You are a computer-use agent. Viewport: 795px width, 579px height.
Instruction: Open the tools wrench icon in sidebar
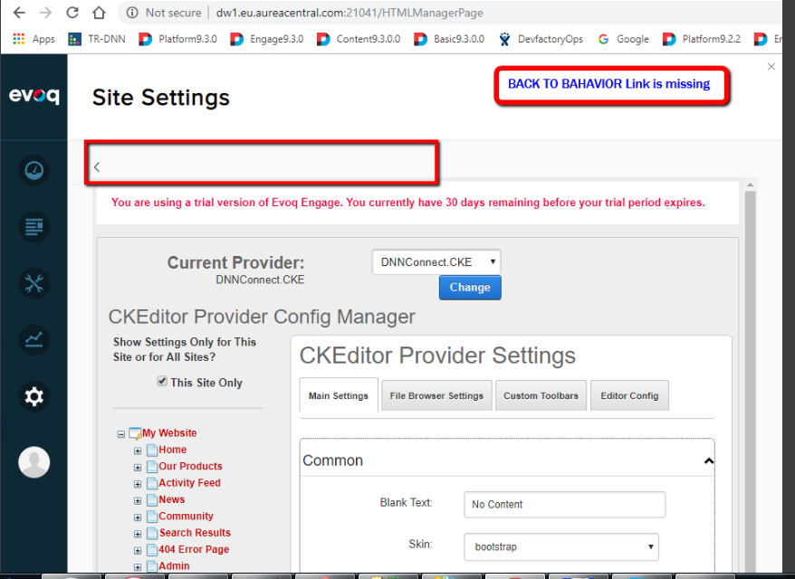pyautogui.click(x=34, y=283)
